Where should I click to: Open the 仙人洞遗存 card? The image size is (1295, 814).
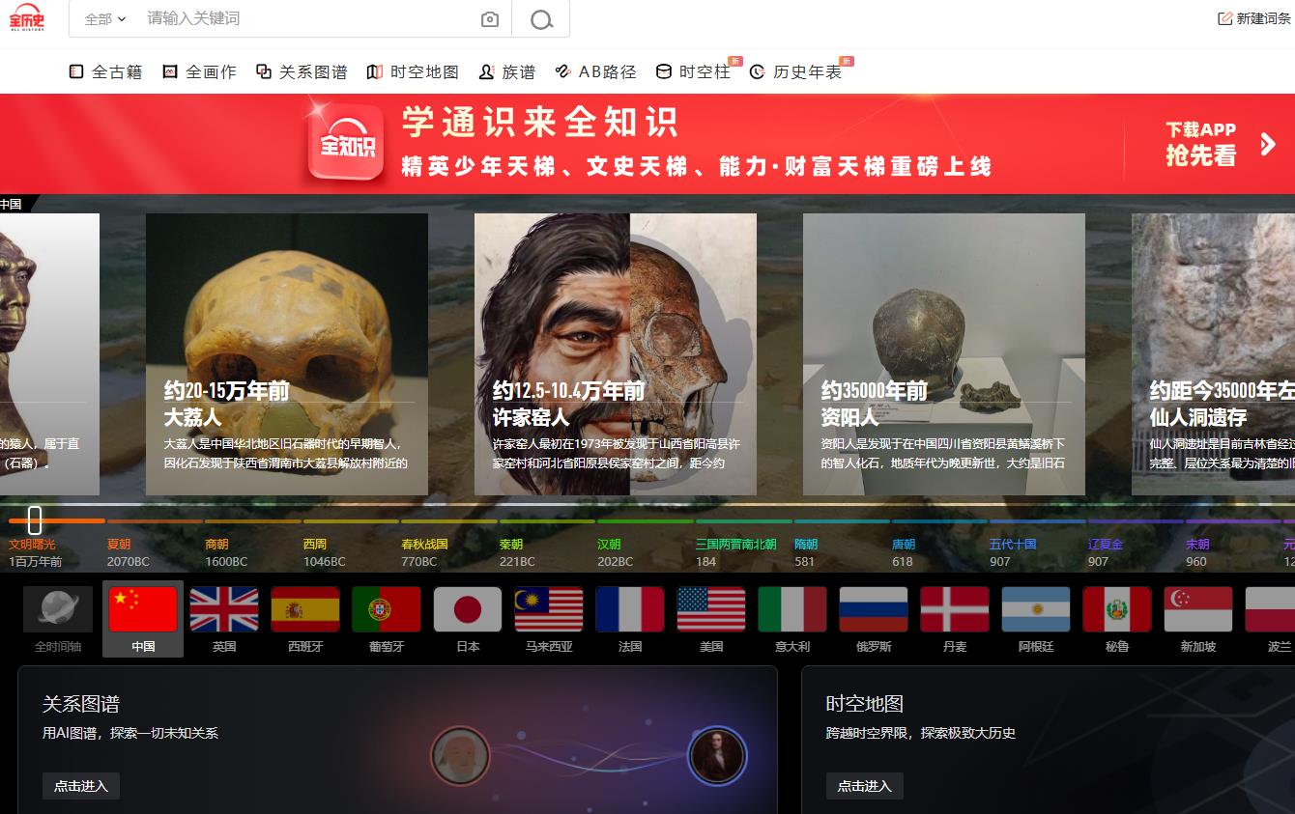(x=1213, y=354)
